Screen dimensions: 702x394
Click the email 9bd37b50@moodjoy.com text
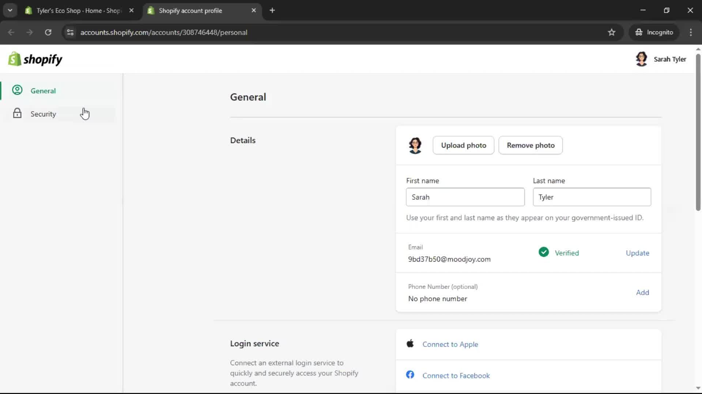[449, 259]
